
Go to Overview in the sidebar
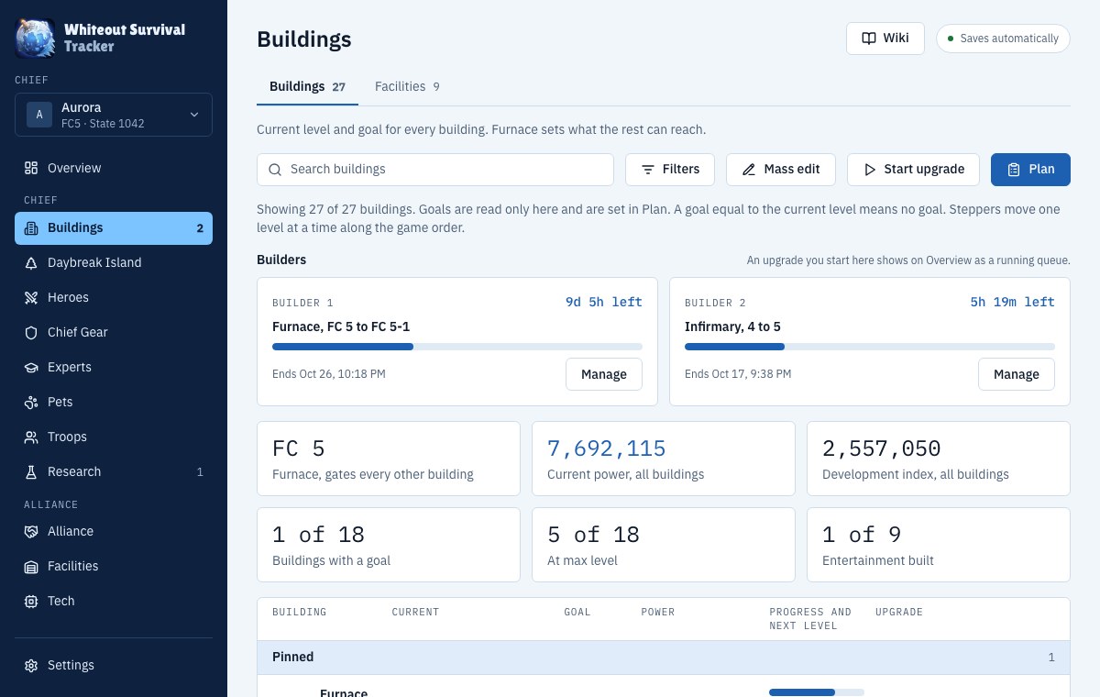[x=114, y=168]
